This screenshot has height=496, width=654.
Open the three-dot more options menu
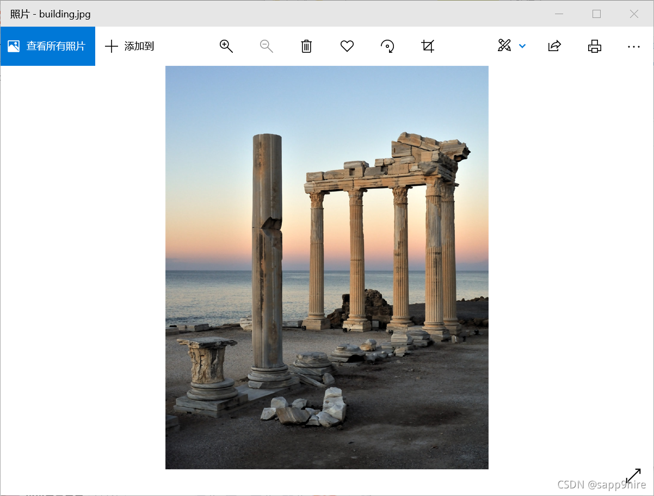pos(634,47)
